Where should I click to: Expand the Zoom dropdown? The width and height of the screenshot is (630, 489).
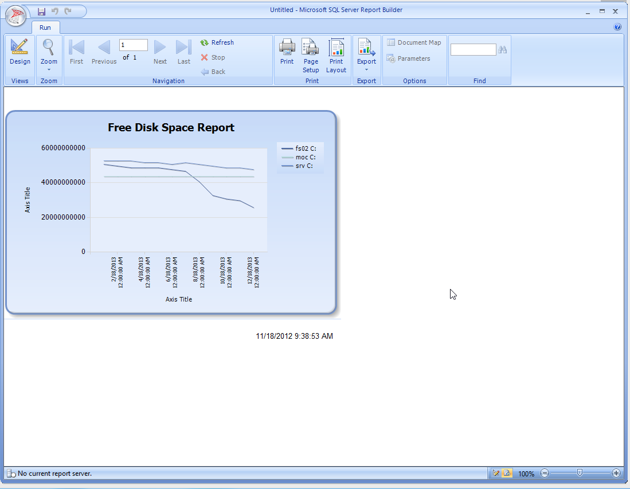pyautogui.click(x=49, y=69)
